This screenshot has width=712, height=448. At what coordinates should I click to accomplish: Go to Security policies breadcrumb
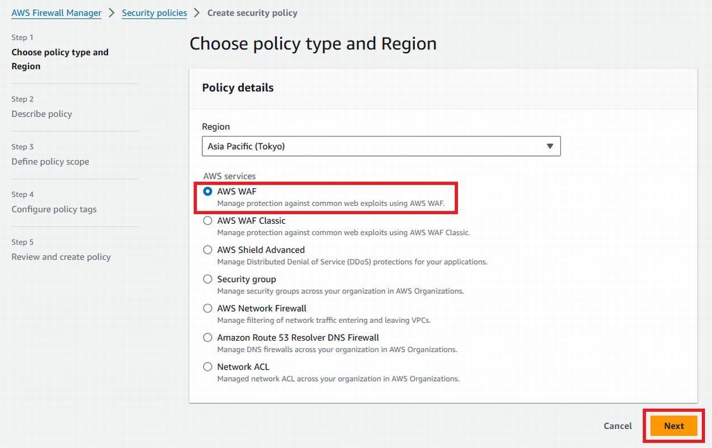coord(154,12)
